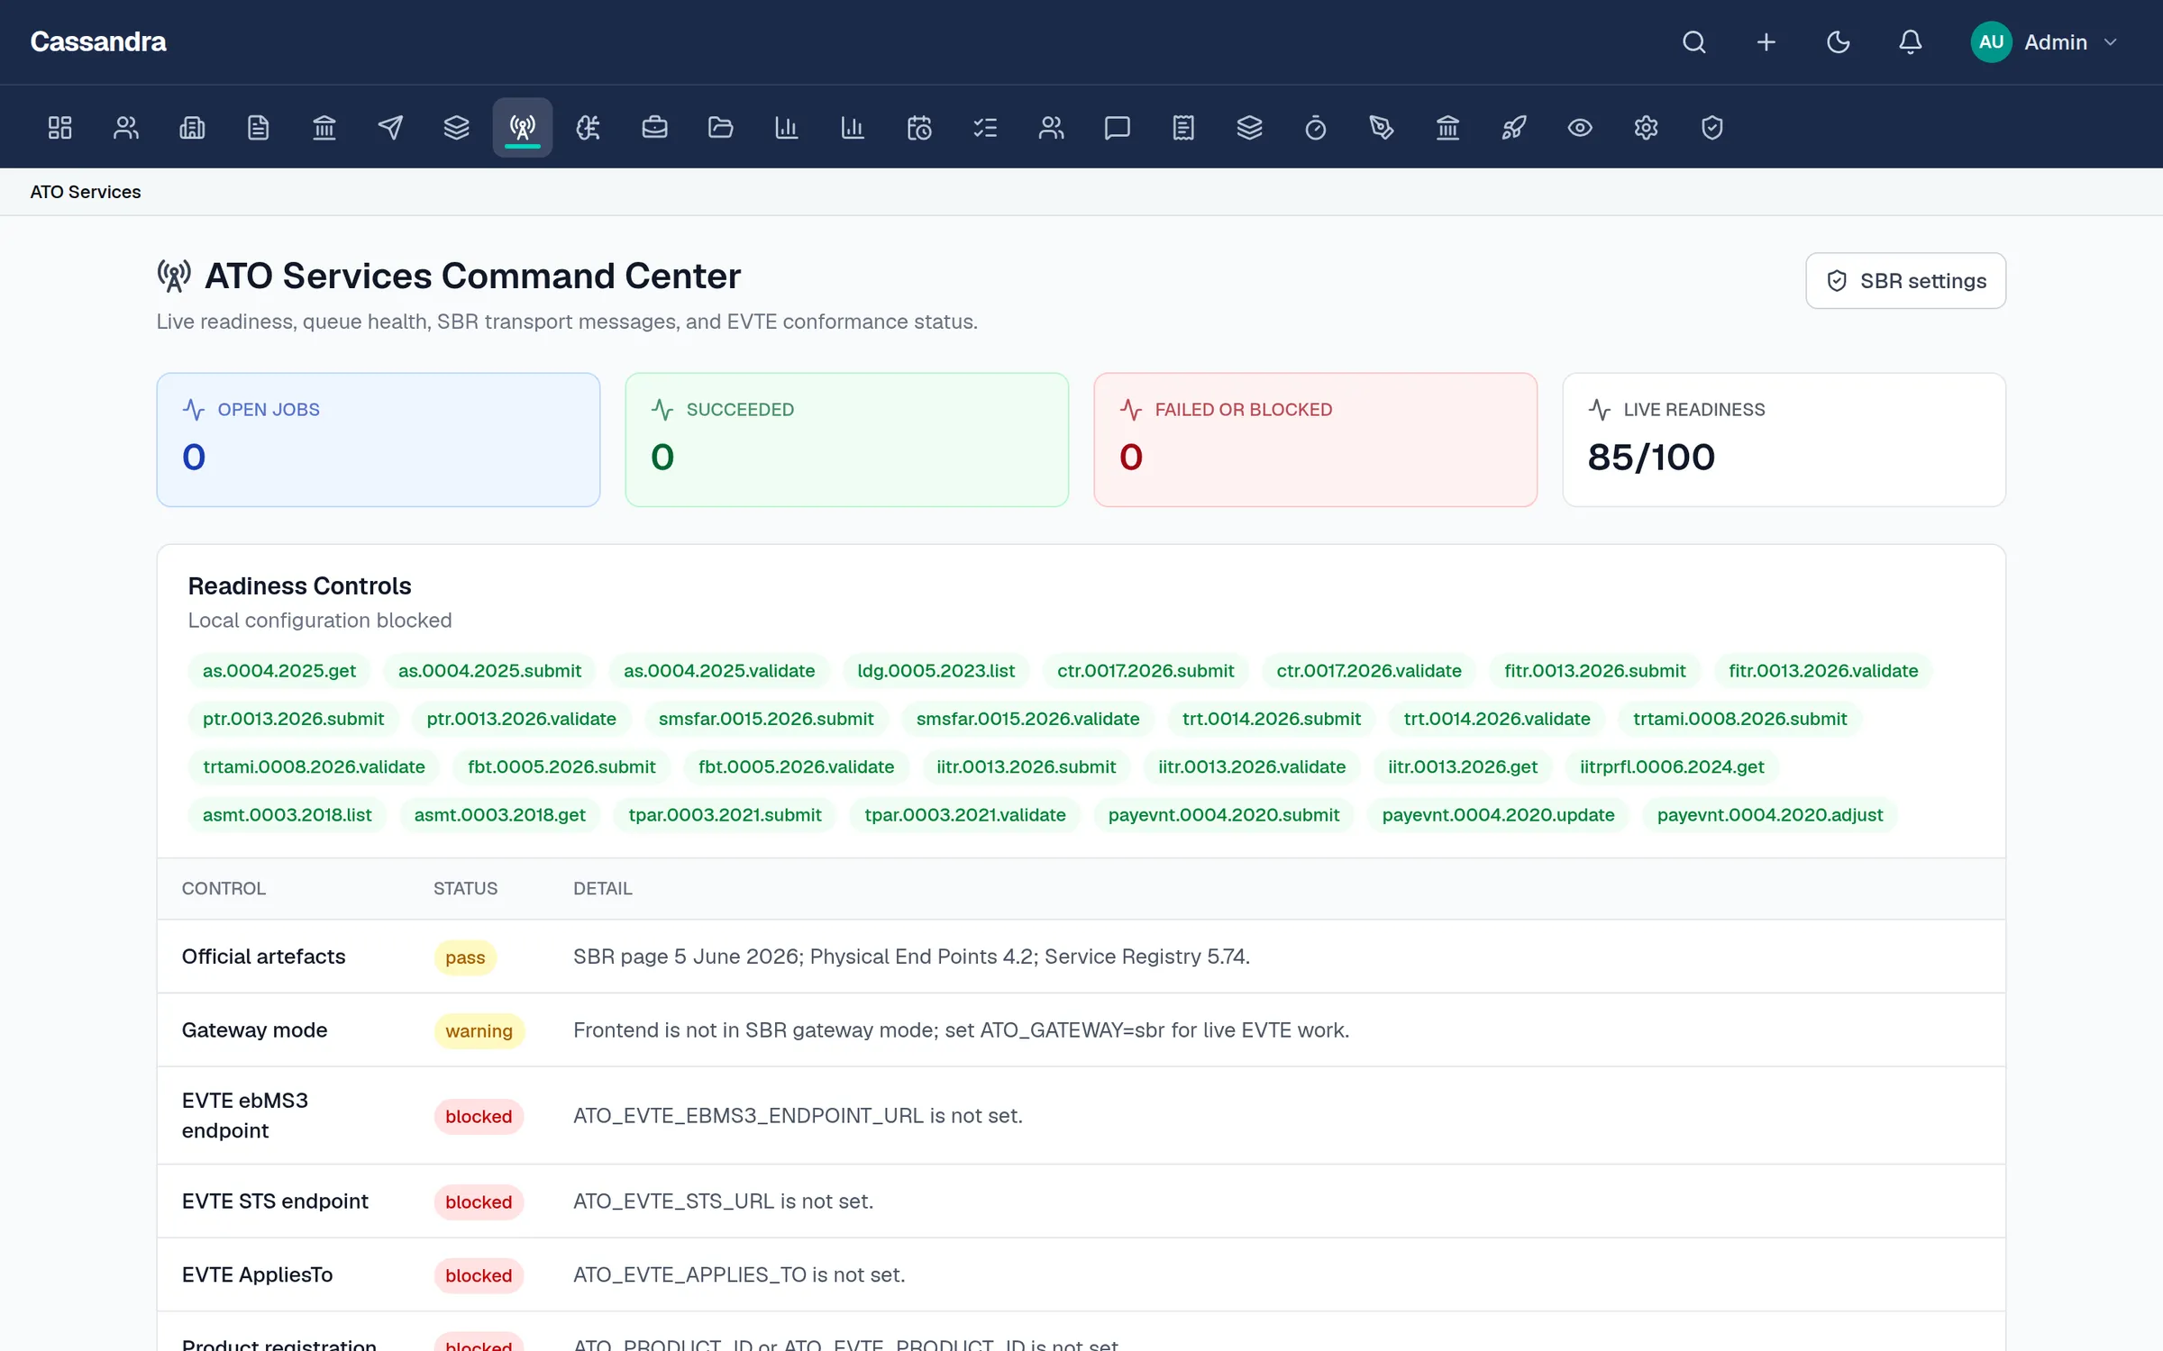
Task: Open the bank icon beside the document icon
Action: [324, 128]
